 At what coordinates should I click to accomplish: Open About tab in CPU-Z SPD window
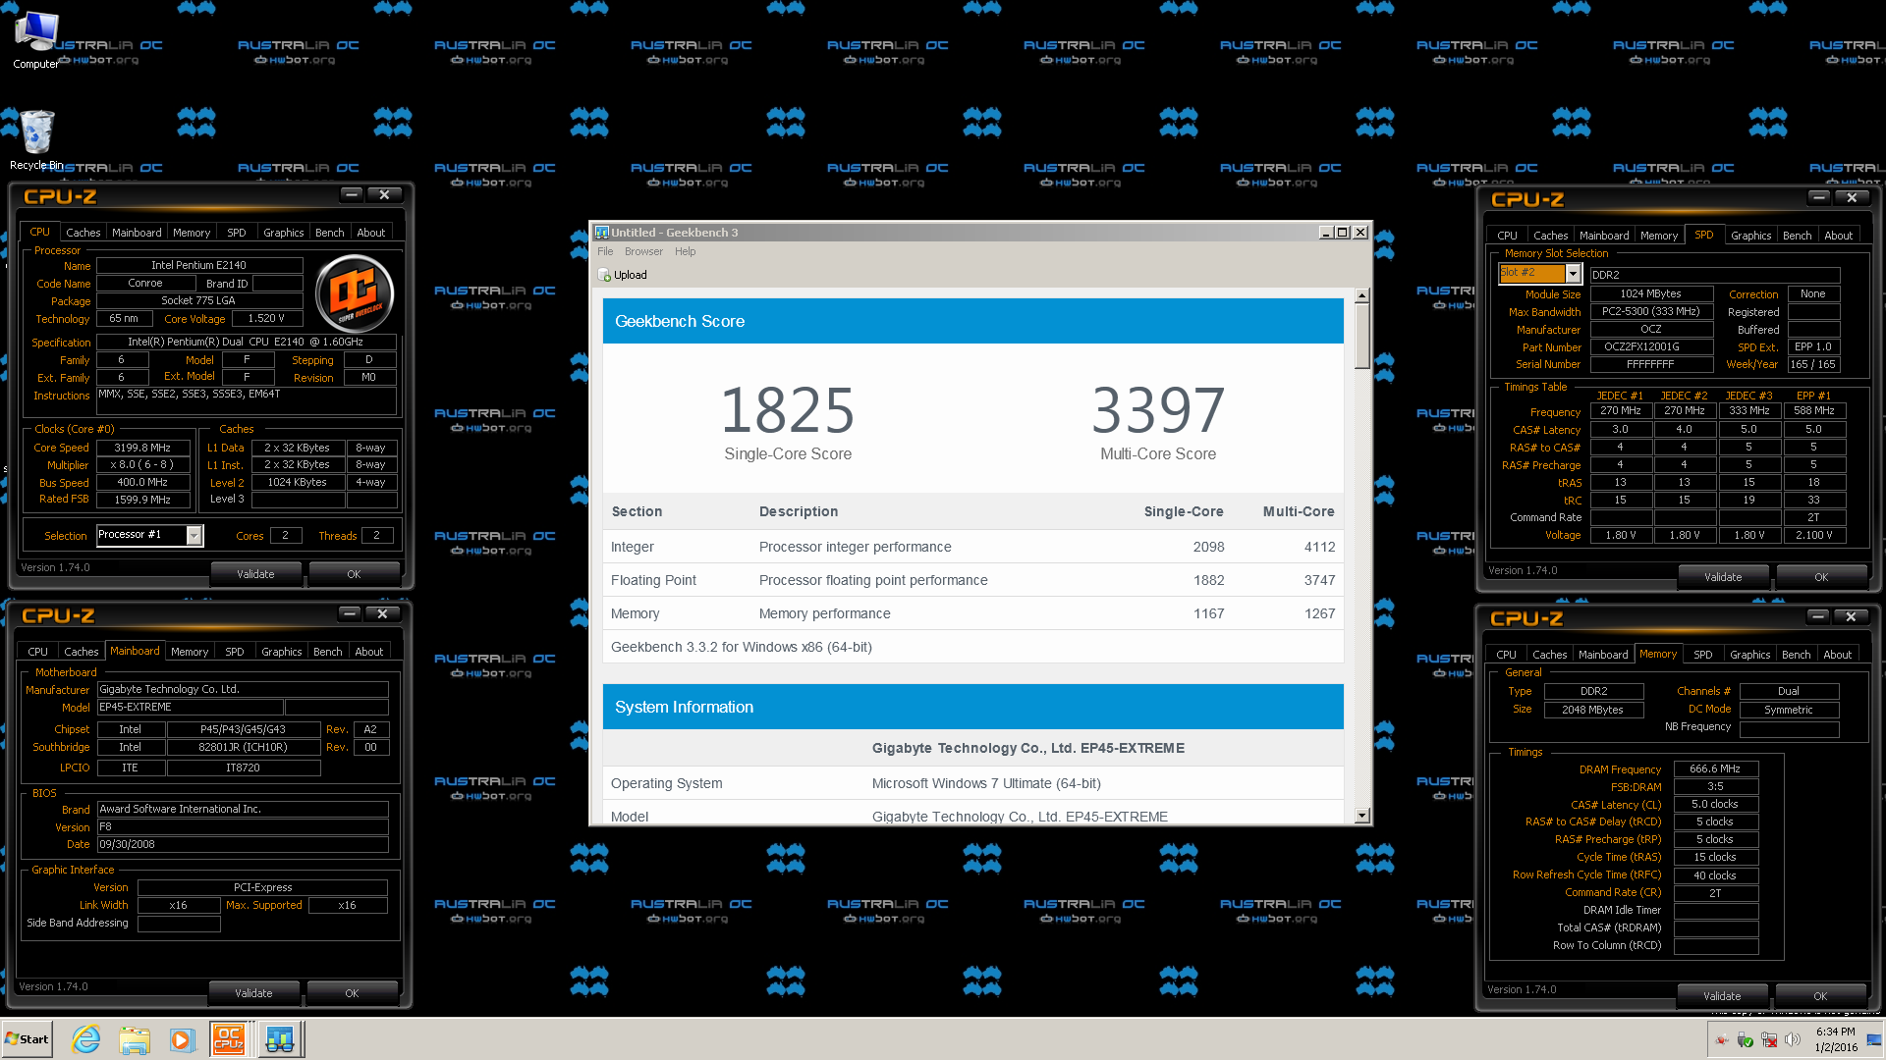point(1838,236)
